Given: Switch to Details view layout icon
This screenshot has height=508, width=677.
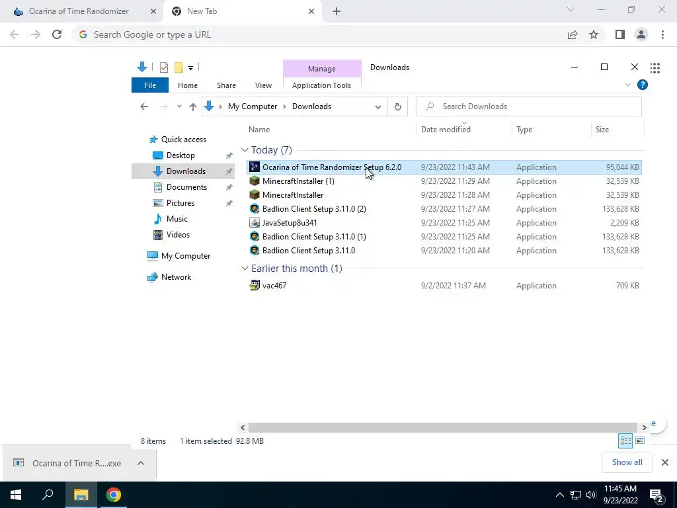Looking at the screenshot, I should click(625, 441).
